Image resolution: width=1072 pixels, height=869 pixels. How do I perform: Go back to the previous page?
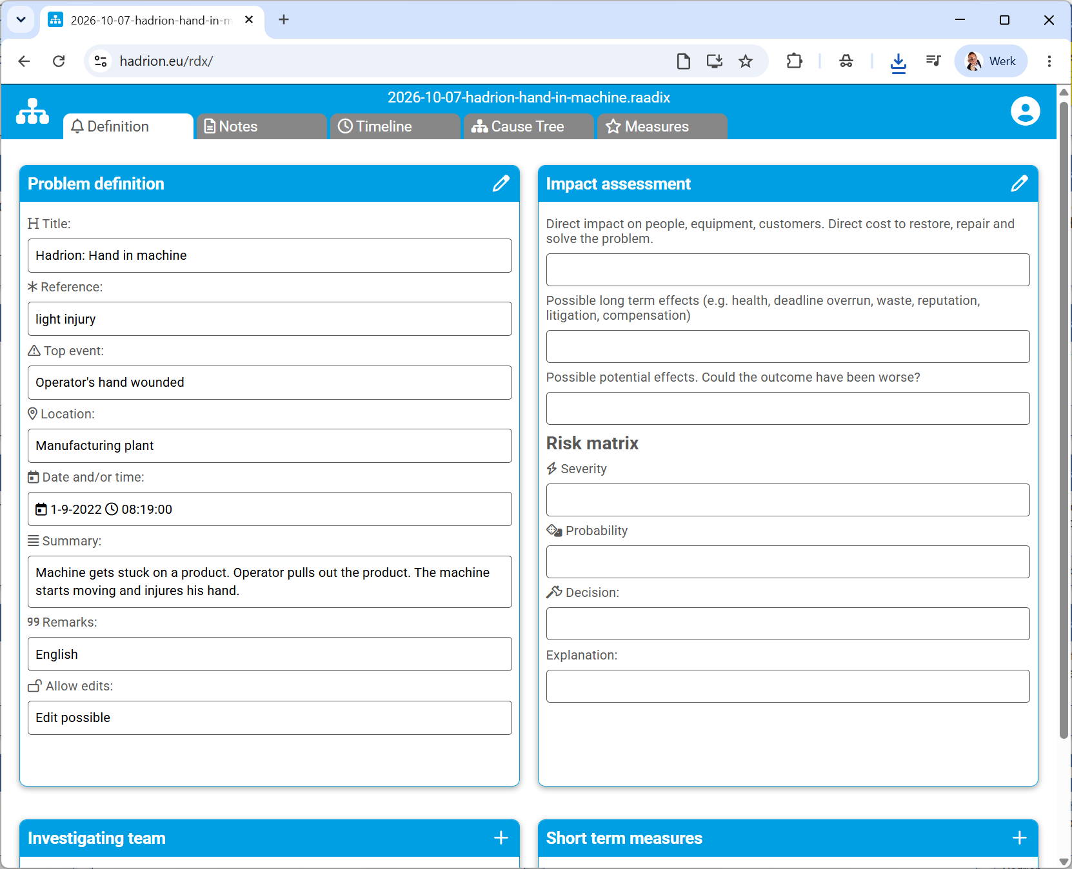click(24, 61)
